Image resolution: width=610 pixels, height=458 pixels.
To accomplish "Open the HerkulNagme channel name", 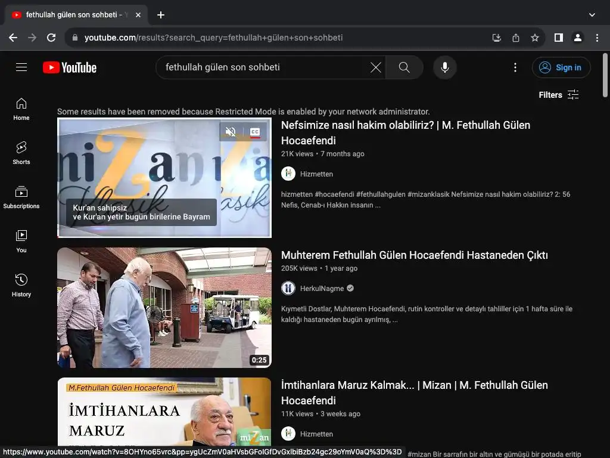I will [x=322, y=289].
